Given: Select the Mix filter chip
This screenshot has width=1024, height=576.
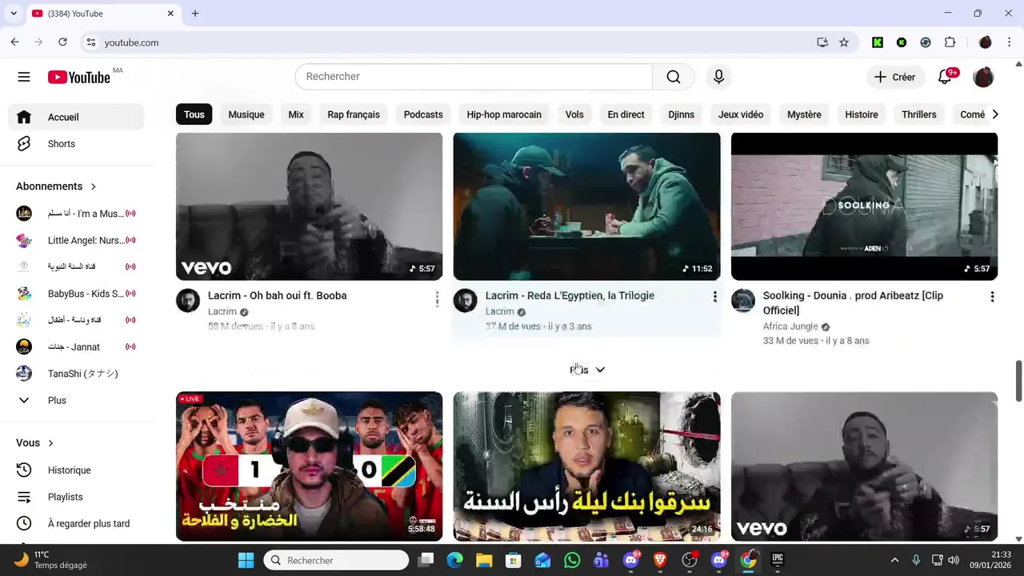Looking at the screenshot, I should coord(296,114).
